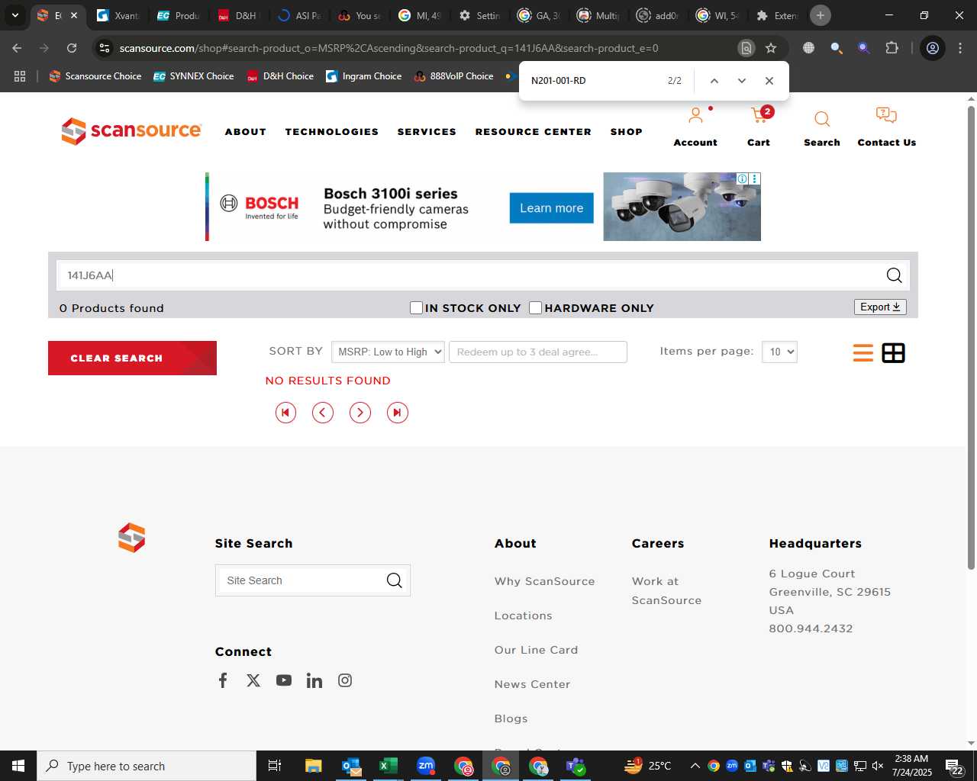Image resolution: width=977 pixels, height=781 pixels.
Task: Open the TECHNOLOGIES menu
Action: tap(332, 132)
